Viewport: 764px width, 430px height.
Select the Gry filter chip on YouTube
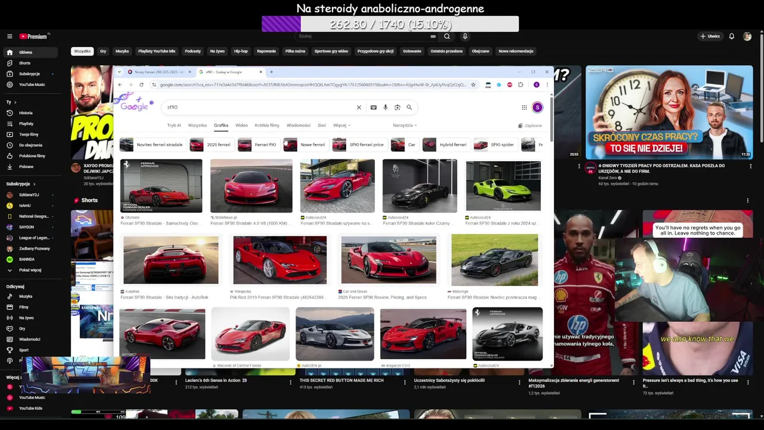pos(103,51)
